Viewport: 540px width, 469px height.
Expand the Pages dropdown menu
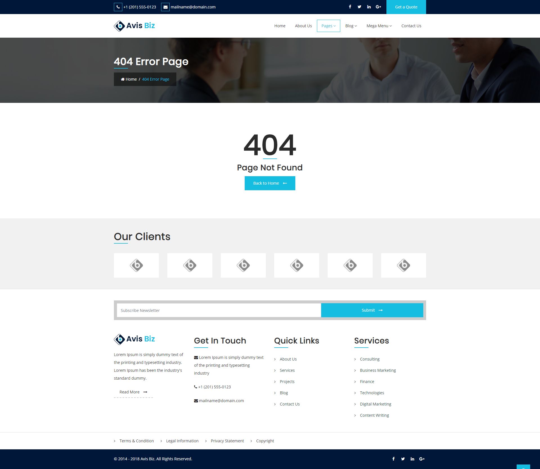point(328,26)
